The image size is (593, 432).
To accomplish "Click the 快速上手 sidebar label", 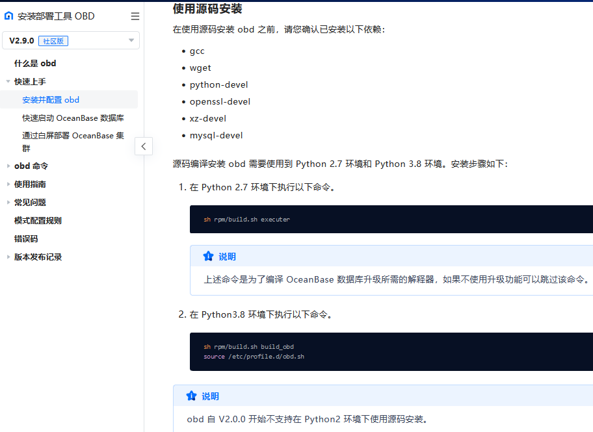I will [x=31, y=82].
